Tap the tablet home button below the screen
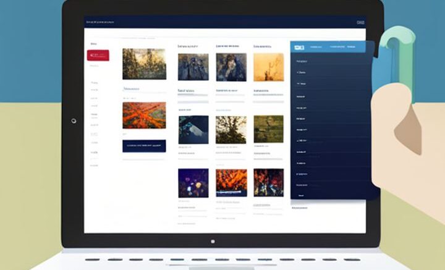 coord(213,242)
